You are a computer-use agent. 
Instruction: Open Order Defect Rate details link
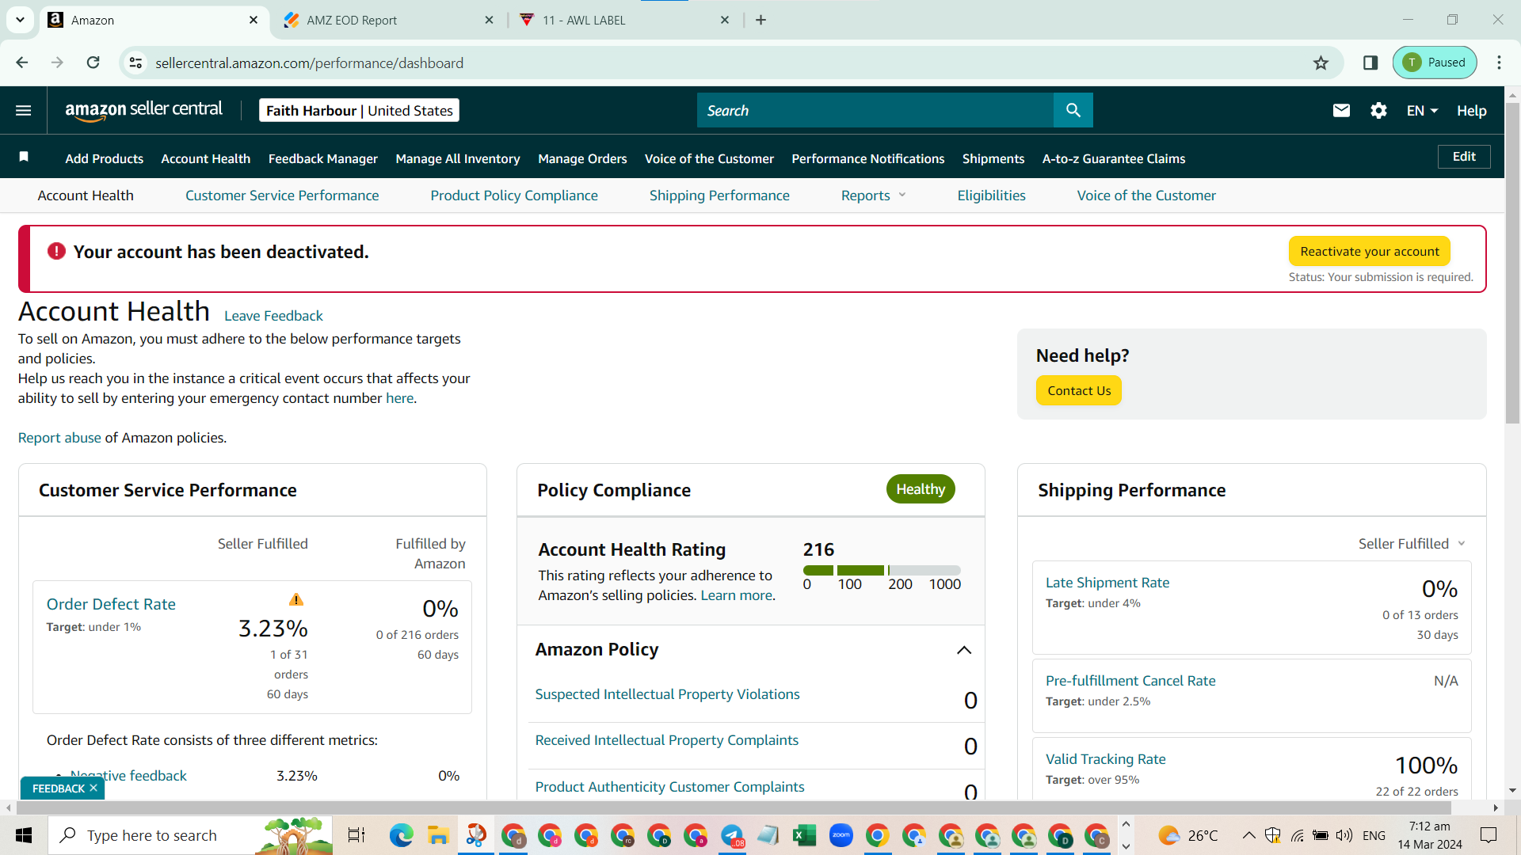(x=111, y=604)
